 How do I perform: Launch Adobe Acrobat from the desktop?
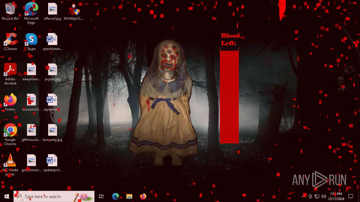[10, 74]
